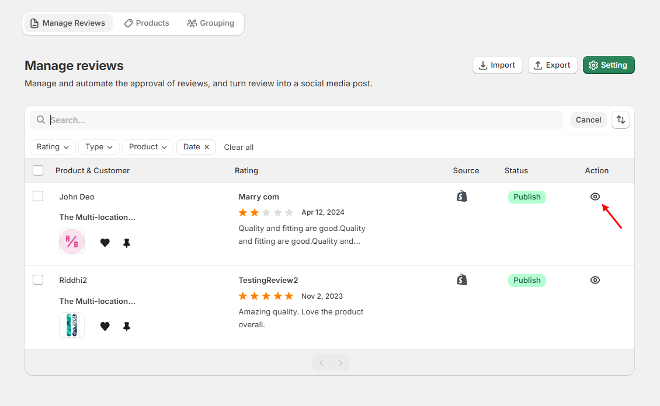Expand the Product filter dropdown

point(148,147)
